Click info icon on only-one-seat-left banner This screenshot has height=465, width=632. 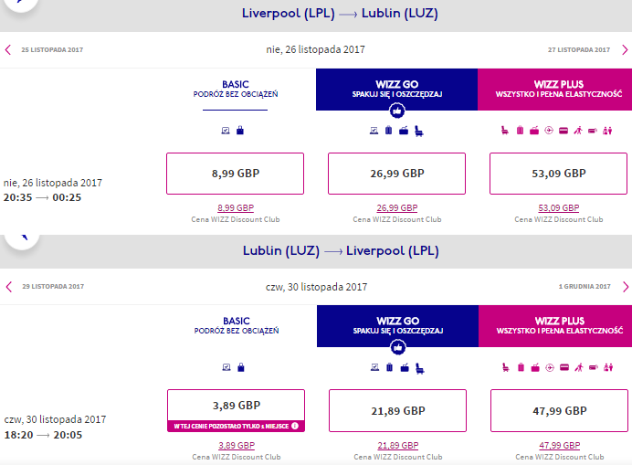(295, 426)
